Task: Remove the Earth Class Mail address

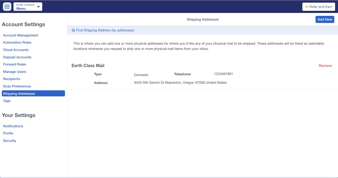Action: tap(325, 66)
